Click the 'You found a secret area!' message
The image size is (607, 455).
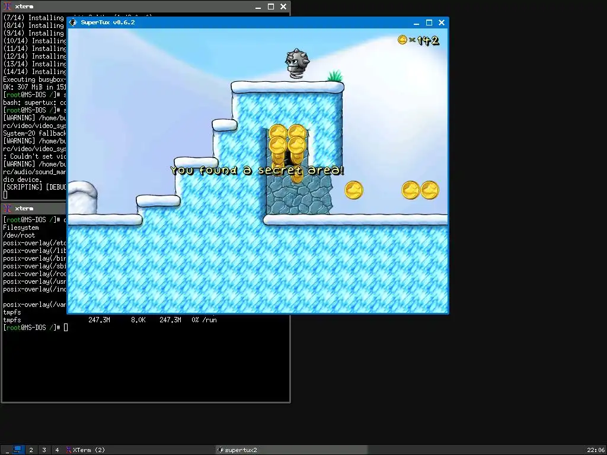257,170
